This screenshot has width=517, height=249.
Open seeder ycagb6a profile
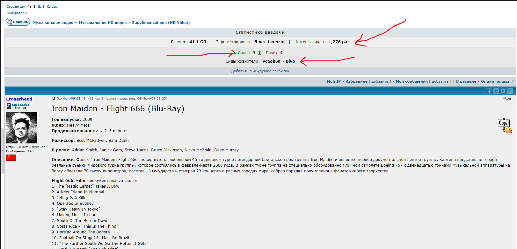tap(271, 61)
